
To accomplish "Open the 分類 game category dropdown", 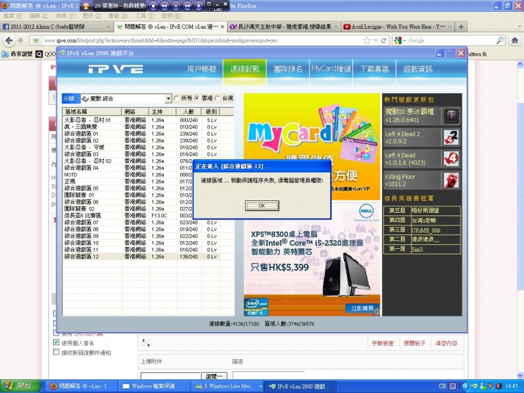I will click(168, 98).
